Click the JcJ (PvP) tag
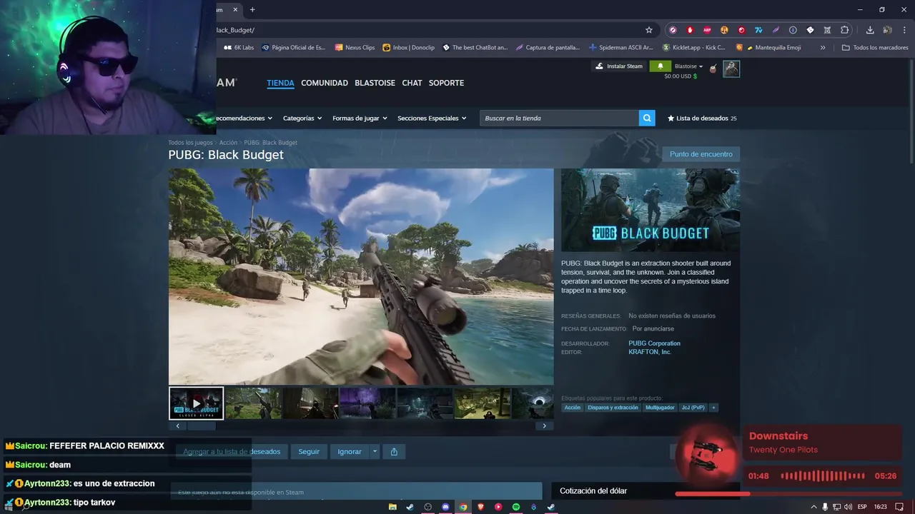This screenshot has height=514, width=915. pyautogui.click(x=693, y=408)
